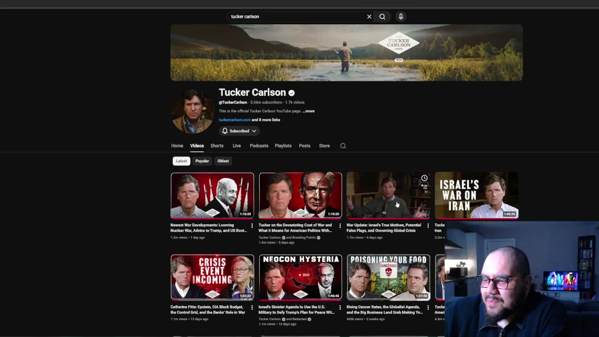Open title 'Rising Cancer Rates, the Globalist Agenda'
Screen dimensions: 599x337
tap(385, 309)
